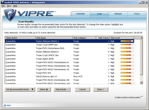
Task: Select the Trojan.Crypt.XPACK.Gen row
Action: [x=69, y=55]
